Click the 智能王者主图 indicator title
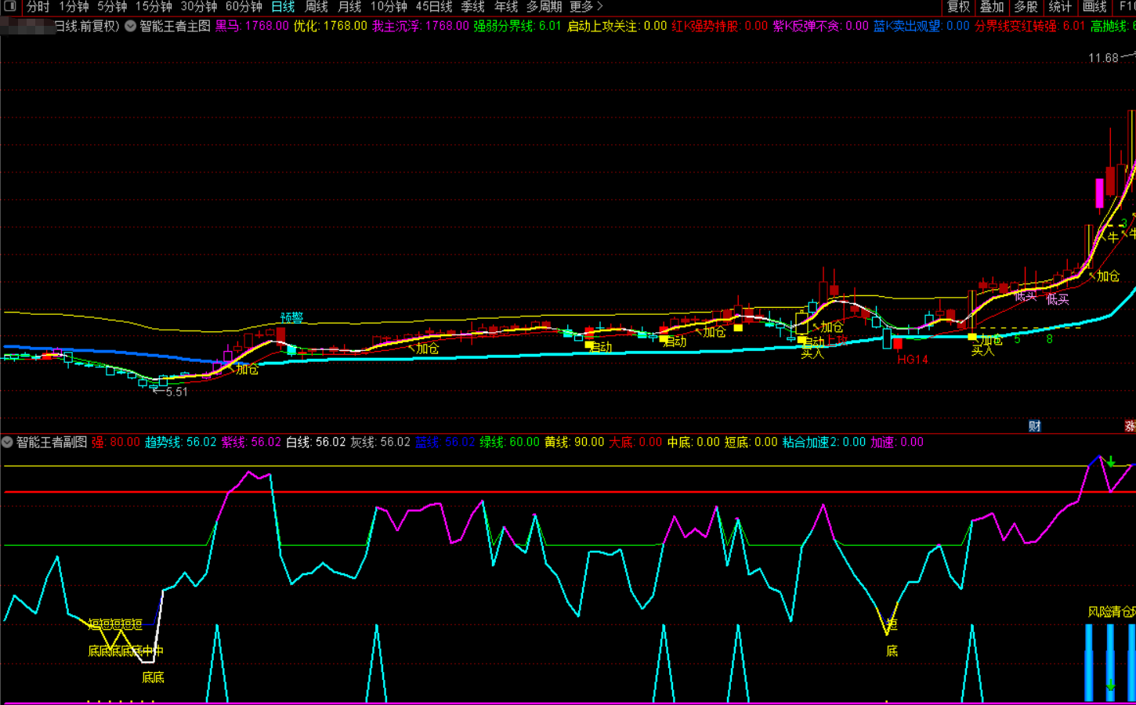Image resolution: width=1136 pixels, height=705 pixels. [x=175, y=26]
